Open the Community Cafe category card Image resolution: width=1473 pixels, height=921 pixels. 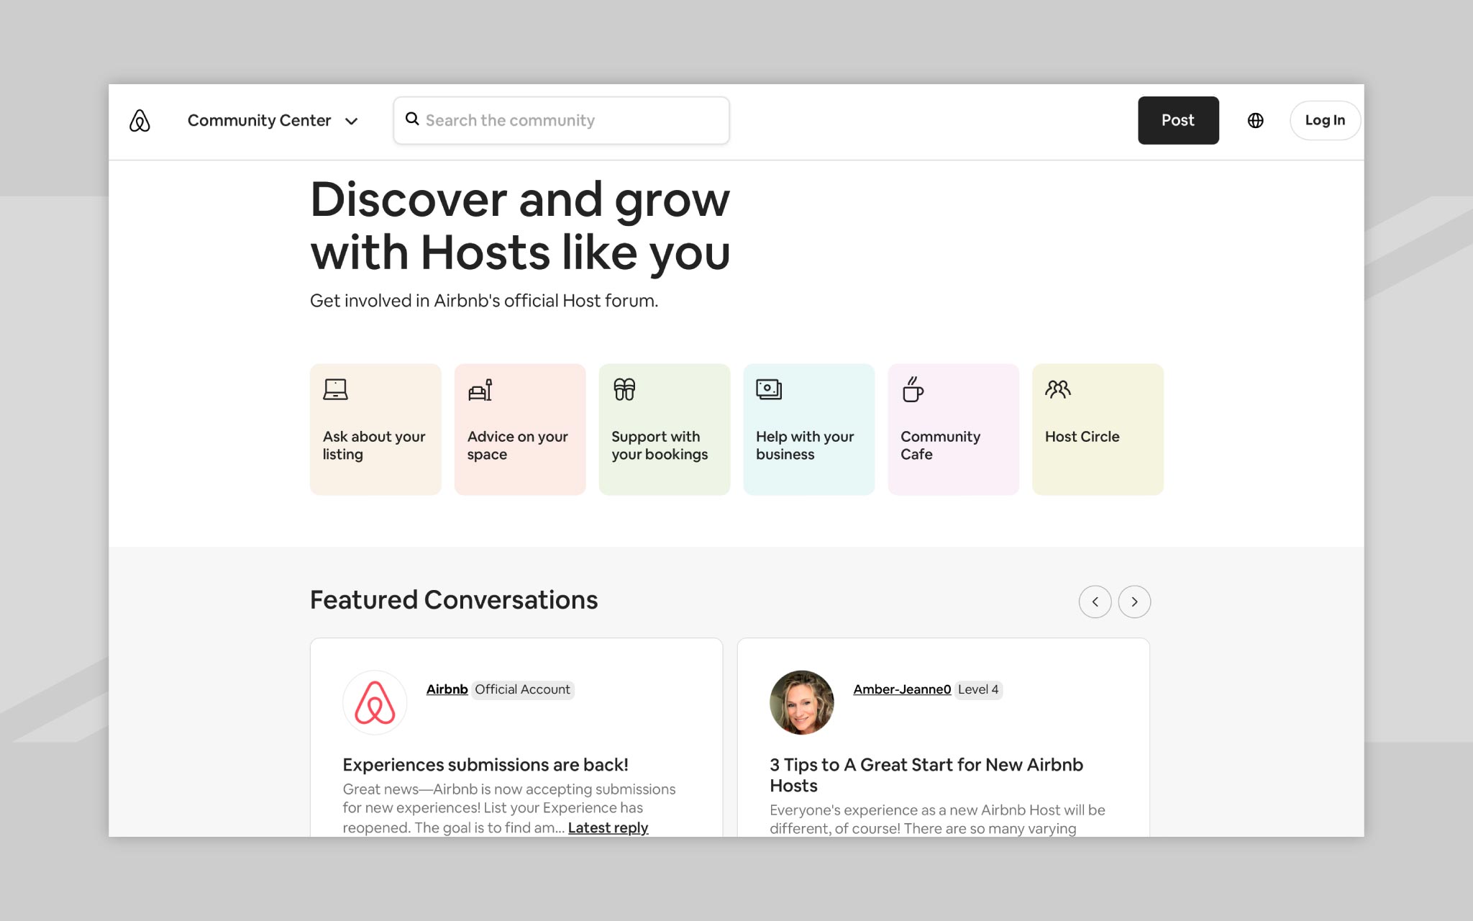(953, 429)
